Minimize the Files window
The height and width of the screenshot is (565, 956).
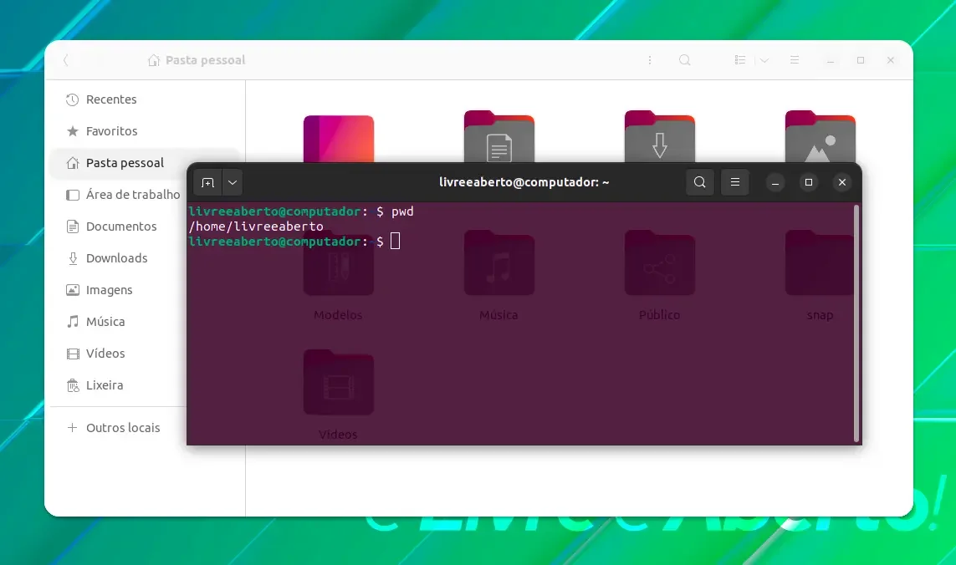831,60
